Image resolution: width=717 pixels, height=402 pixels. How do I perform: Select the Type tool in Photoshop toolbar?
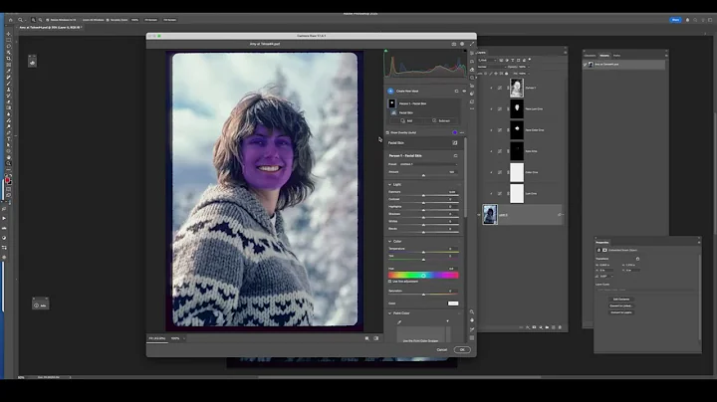[8, 139]
